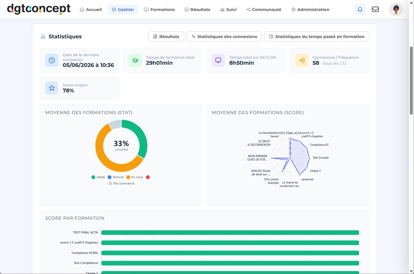Open the Administration menu
414x274 pixels.
tap(310, 9)
